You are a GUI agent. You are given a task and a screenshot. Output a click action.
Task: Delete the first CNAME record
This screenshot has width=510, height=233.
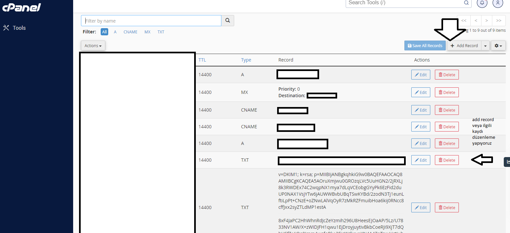[x=447, y=110]
